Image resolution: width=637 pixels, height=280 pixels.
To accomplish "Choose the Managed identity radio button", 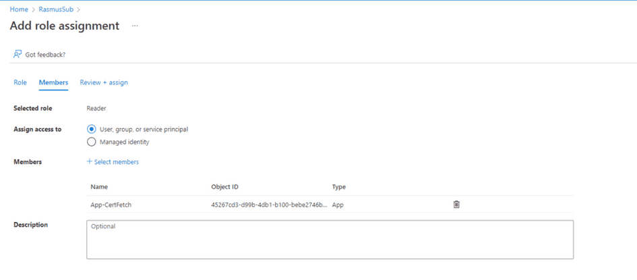I will pyautogui.click(x=92, y=142).
